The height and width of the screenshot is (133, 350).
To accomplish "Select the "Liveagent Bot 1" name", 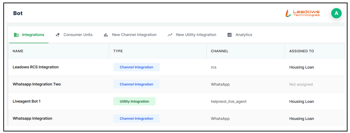I will pyautogui.click(x=27, y=101).
